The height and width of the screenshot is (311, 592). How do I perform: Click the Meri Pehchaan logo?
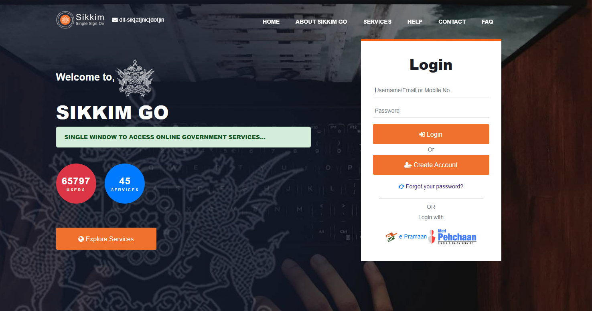tap(452, 236)
